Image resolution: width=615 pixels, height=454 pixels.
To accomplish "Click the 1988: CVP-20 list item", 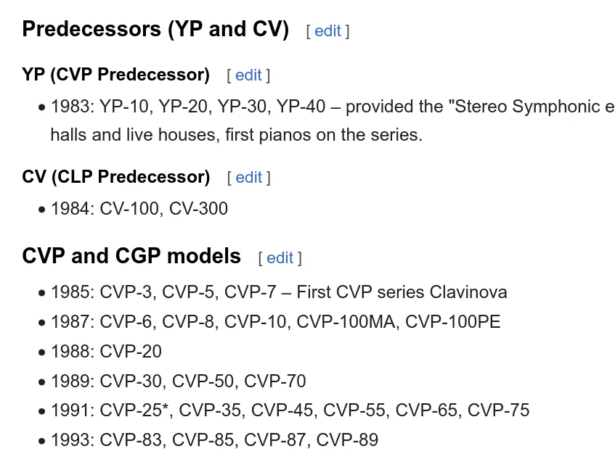I will [106, 352].
